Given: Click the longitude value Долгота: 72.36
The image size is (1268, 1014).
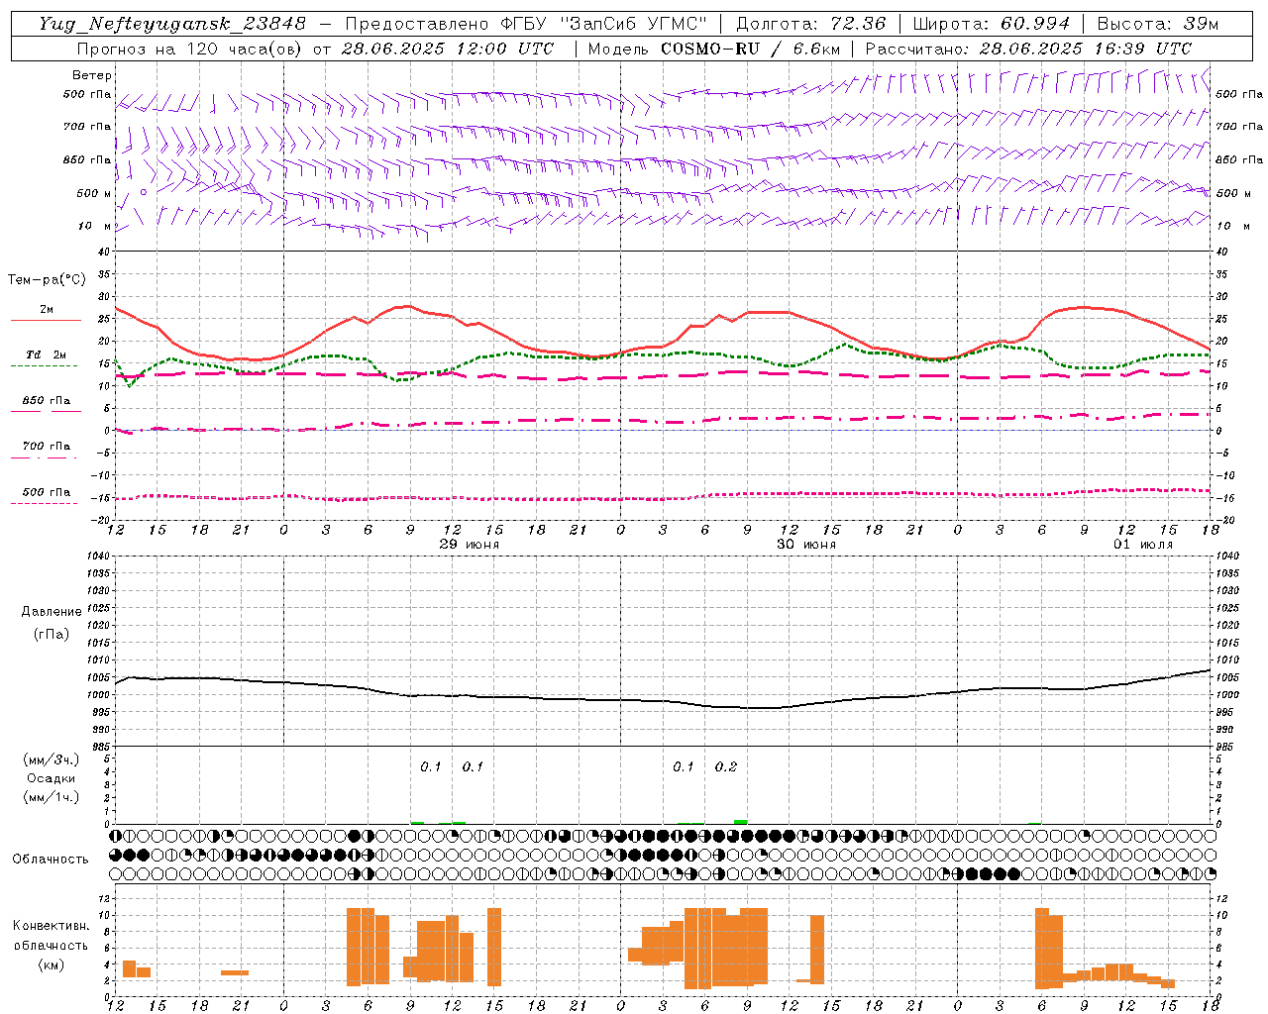Looking at the screenshot, I should (811, 24).
